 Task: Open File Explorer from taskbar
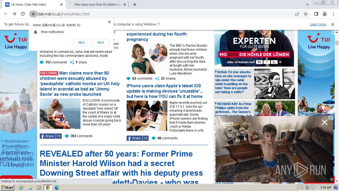(x=30, y=188)
